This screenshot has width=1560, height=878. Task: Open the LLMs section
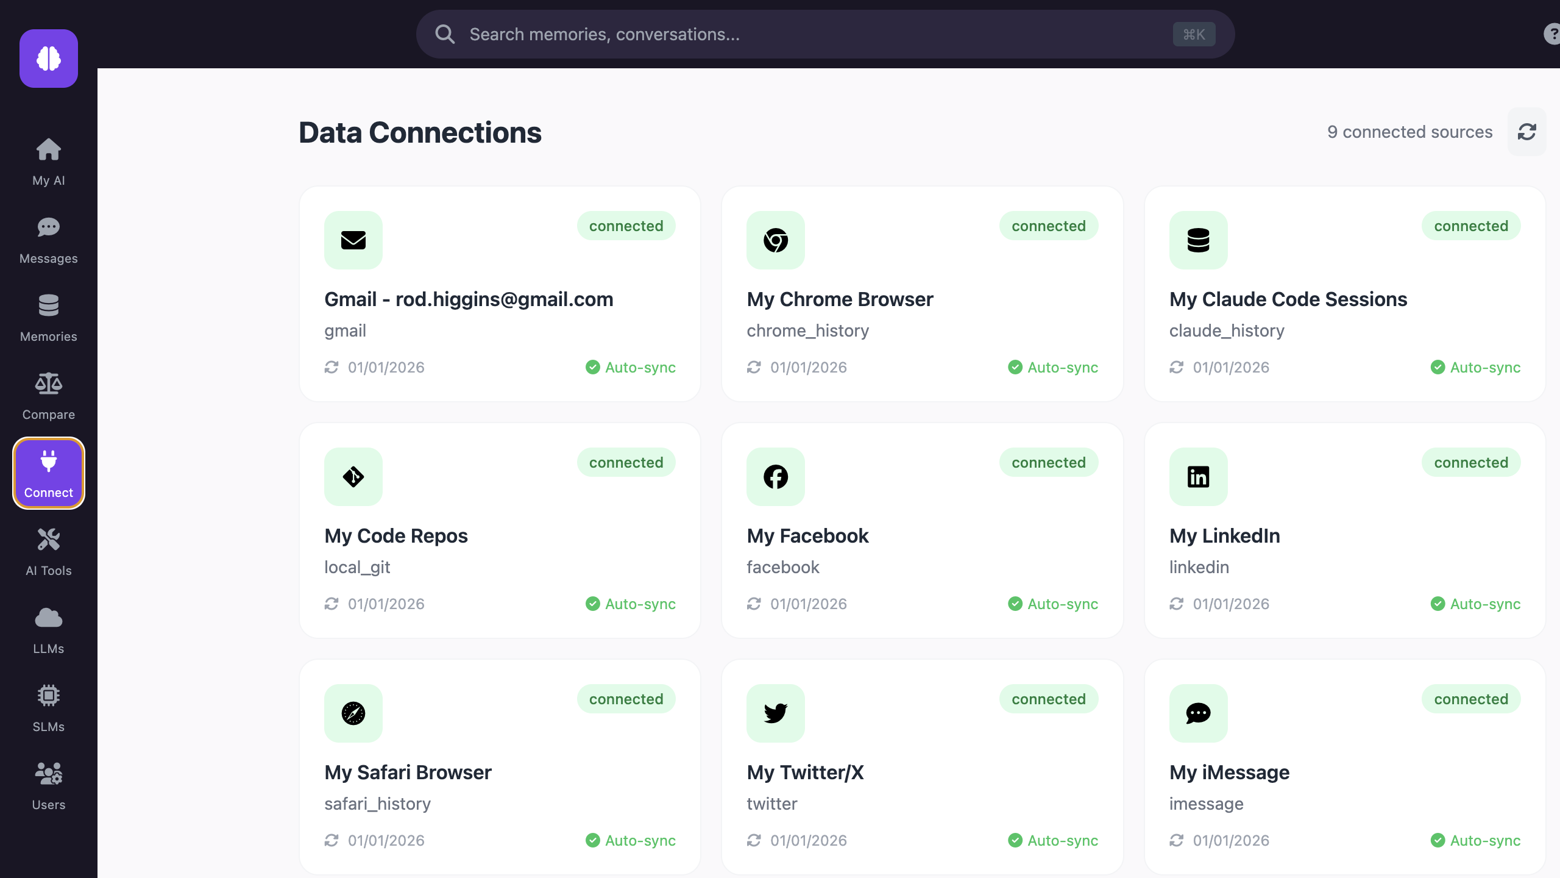pos(48,629)
